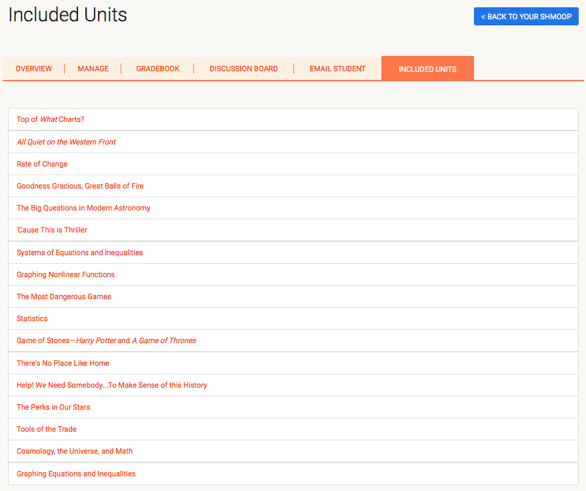Switch to the Manage tab
This screenshot has height=491, width=586.
93,69
